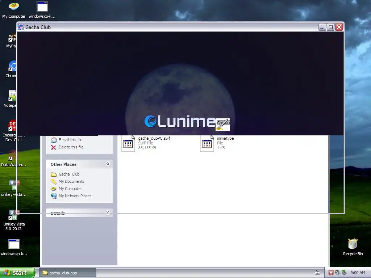Open My Computer desktop icon
This screenshot has width=371, height=278.
tap(14, 10)
